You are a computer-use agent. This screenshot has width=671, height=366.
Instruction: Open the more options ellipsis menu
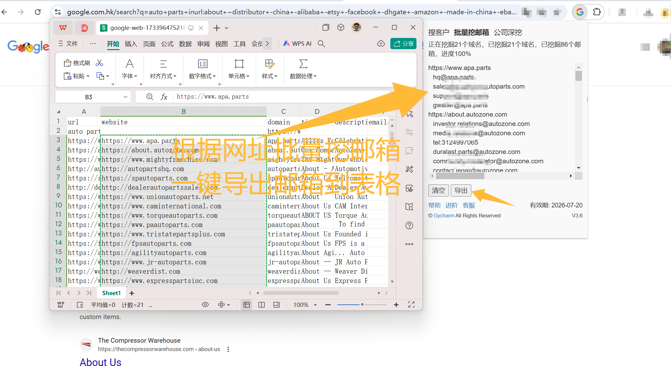93,44
